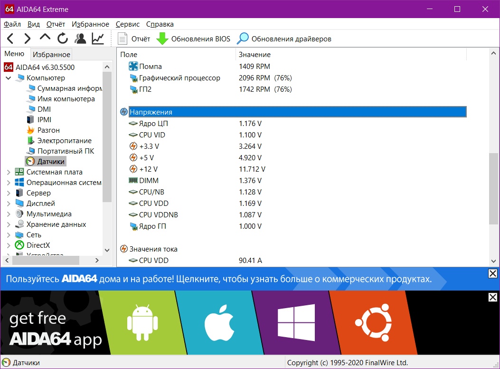The height and width of the screenshot is (369, 500).
Task: Click the Системная плата motherboard icon
Action: [19, 172]
